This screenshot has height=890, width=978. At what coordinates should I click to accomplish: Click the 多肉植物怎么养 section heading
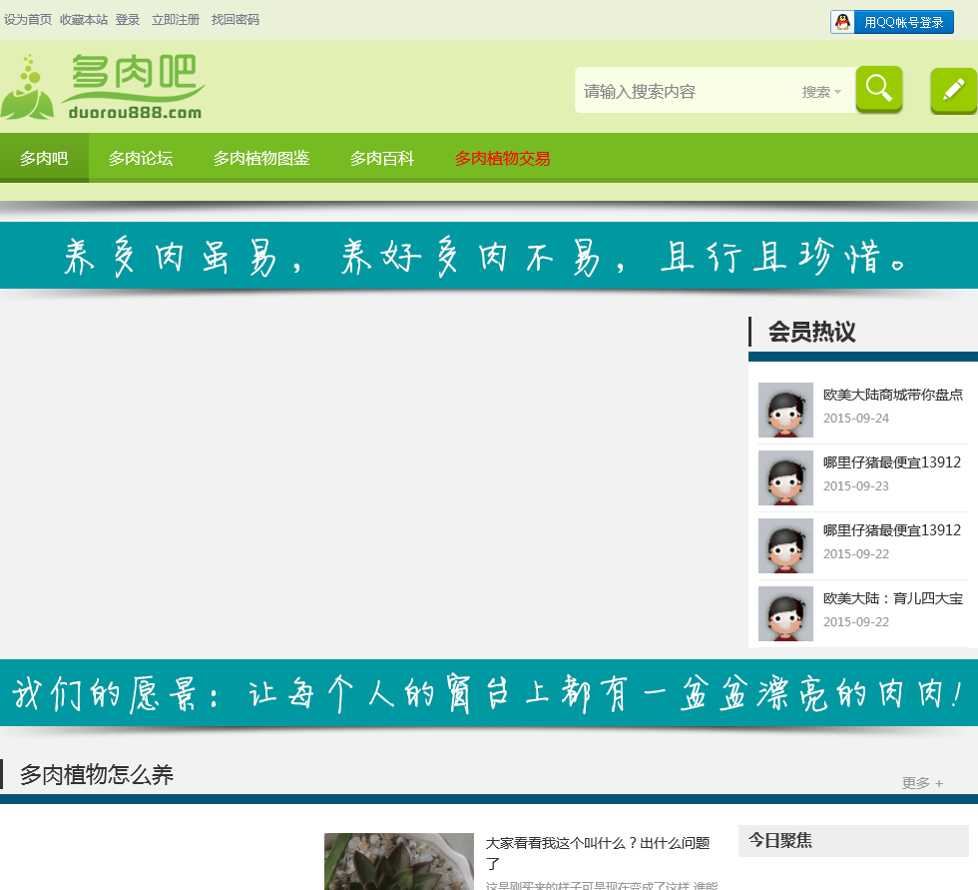pyautogui.click(x=97, y=774)
